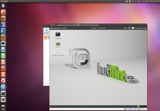Open the scanner app in the launcher
160x111 pixels.
pos(3,43)
